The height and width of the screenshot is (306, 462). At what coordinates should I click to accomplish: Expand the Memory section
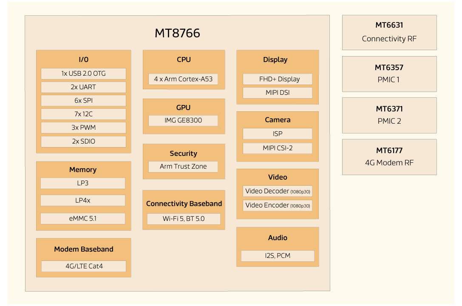(x=83, y=170)
